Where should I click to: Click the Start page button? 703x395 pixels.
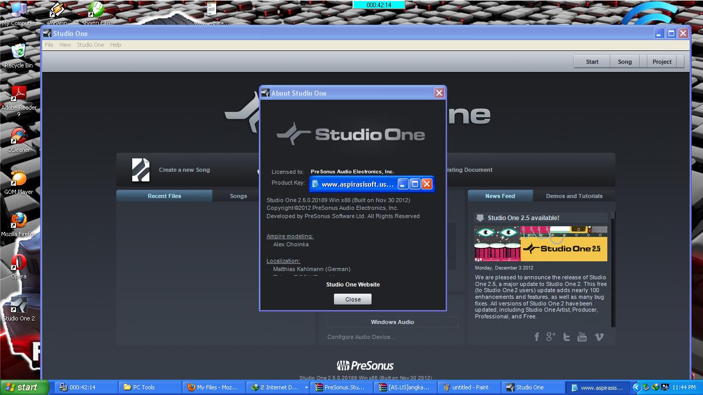(592, 62)
